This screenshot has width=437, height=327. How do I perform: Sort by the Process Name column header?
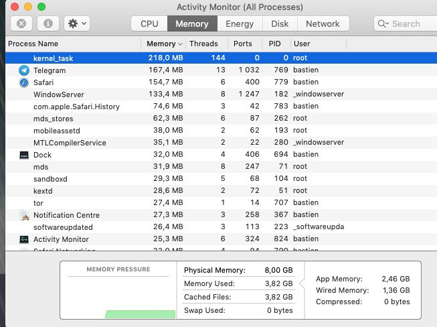[x=74, y=44]
